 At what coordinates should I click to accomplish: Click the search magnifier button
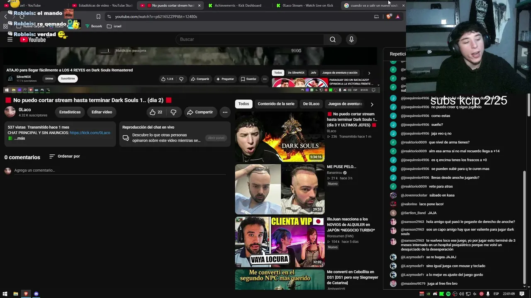point(333,39)
